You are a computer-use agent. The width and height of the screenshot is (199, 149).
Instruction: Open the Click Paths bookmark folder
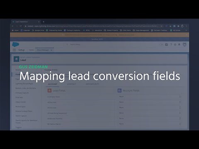click(125, 30)
